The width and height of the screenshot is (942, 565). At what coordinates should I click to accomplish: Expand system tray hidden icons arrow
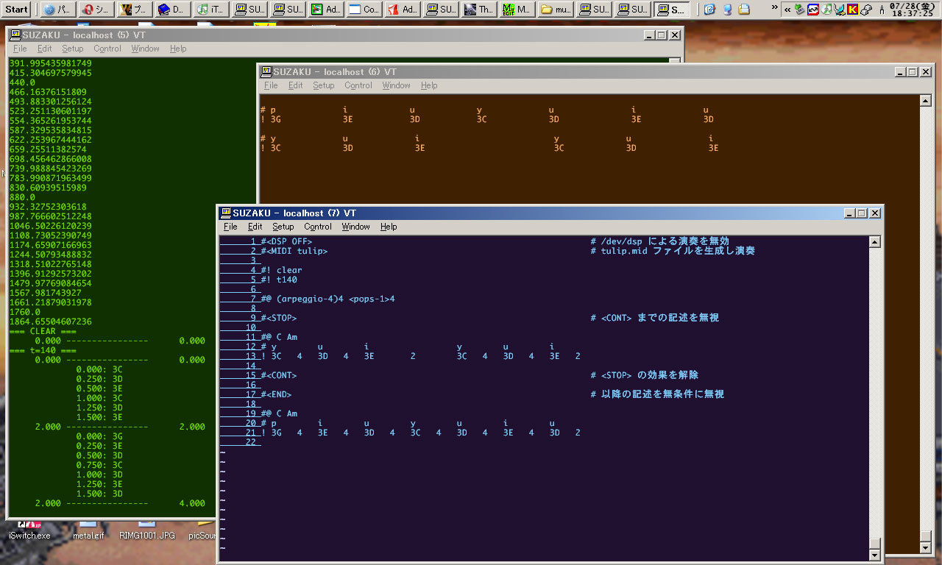point(787,10)
